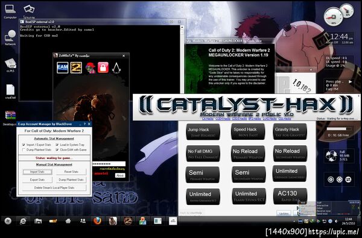Enable Dump Plaintext Stats checkbox
This screenshot has width=362, height=238.
(x=24, y=149)
